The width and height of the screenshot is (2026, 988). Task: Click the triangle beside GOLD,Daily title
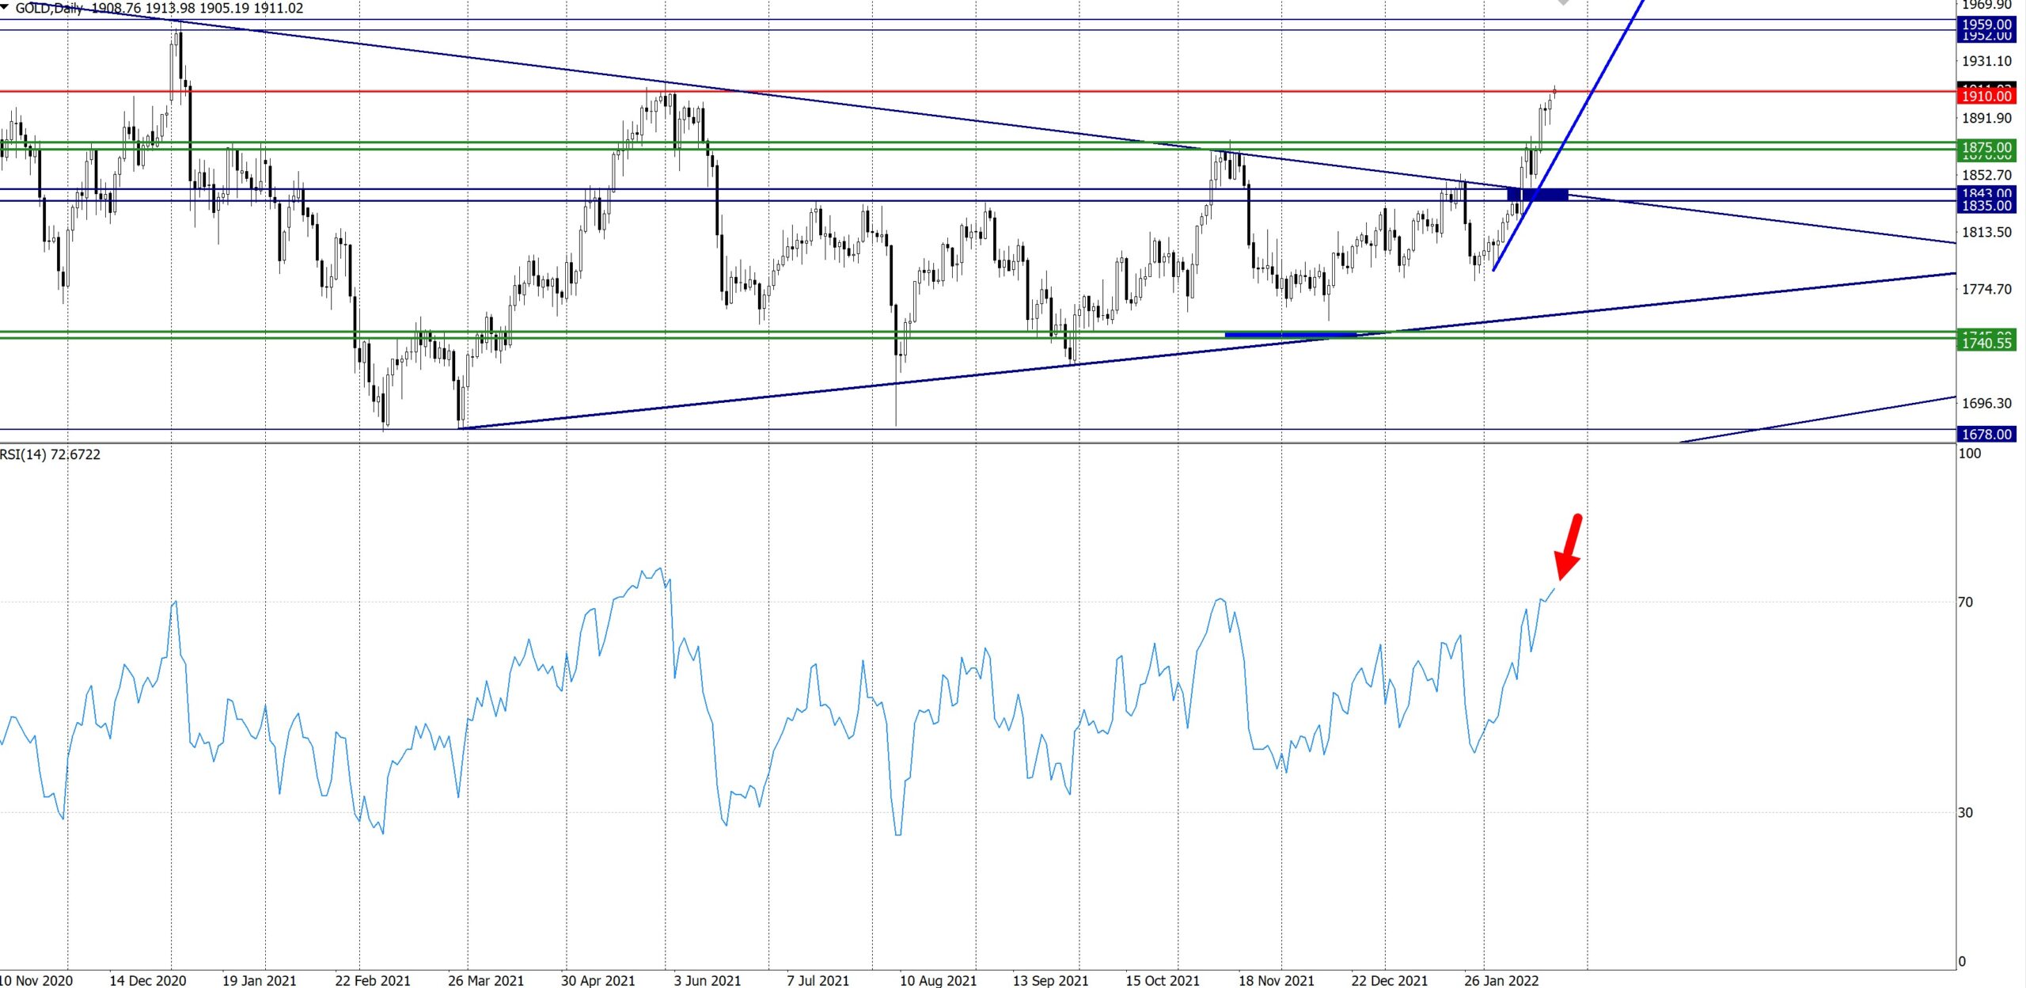tap(6, 7)
